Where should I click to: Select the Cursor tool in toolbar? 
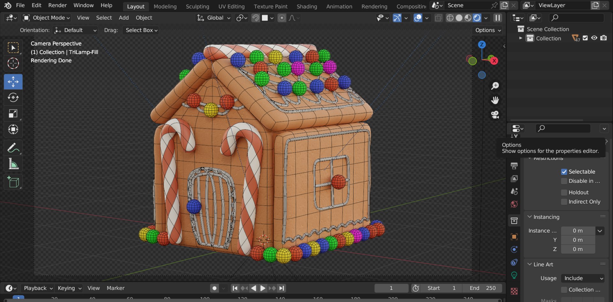[13, 63]
